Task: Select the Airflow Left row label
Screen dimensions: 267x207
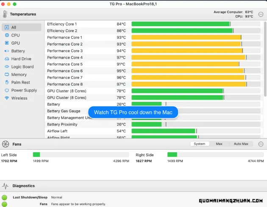Action: coord(57,131)
